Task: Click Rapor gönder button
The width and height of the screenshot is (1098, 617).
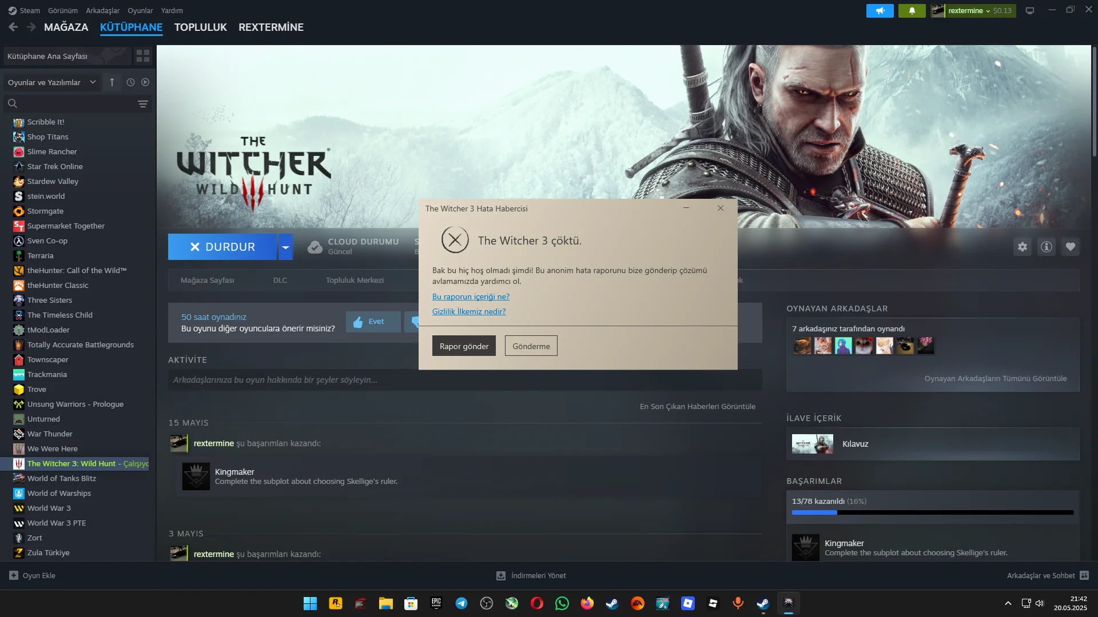Action: 464,346
